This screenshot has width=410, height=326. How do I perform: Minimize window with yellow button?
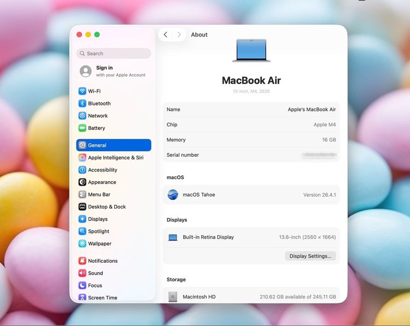[88, 34]
